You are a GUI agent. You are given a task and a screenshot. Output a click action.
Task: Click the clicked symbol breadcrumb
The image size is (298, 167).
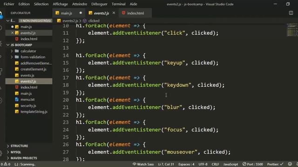tap(94, 20)
